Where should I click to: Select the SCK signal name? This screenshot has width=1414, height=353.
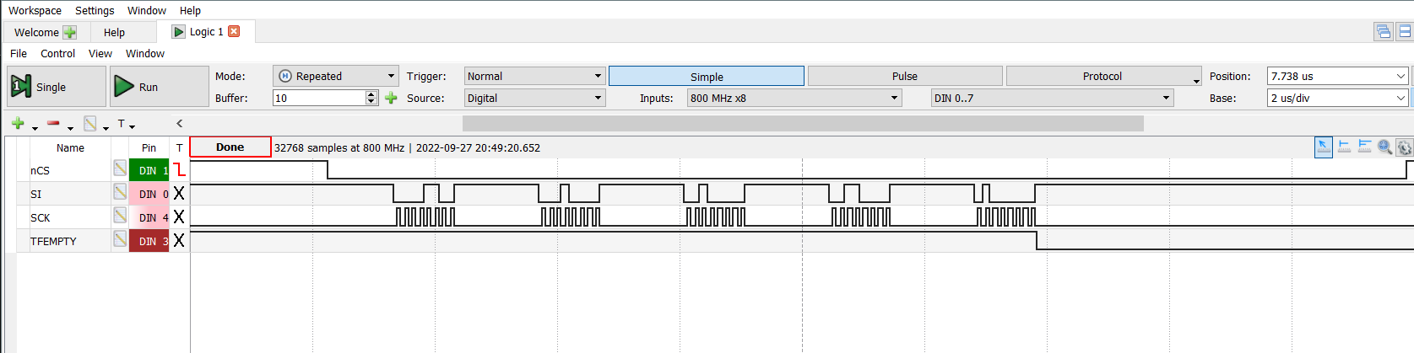pos(40,217)
